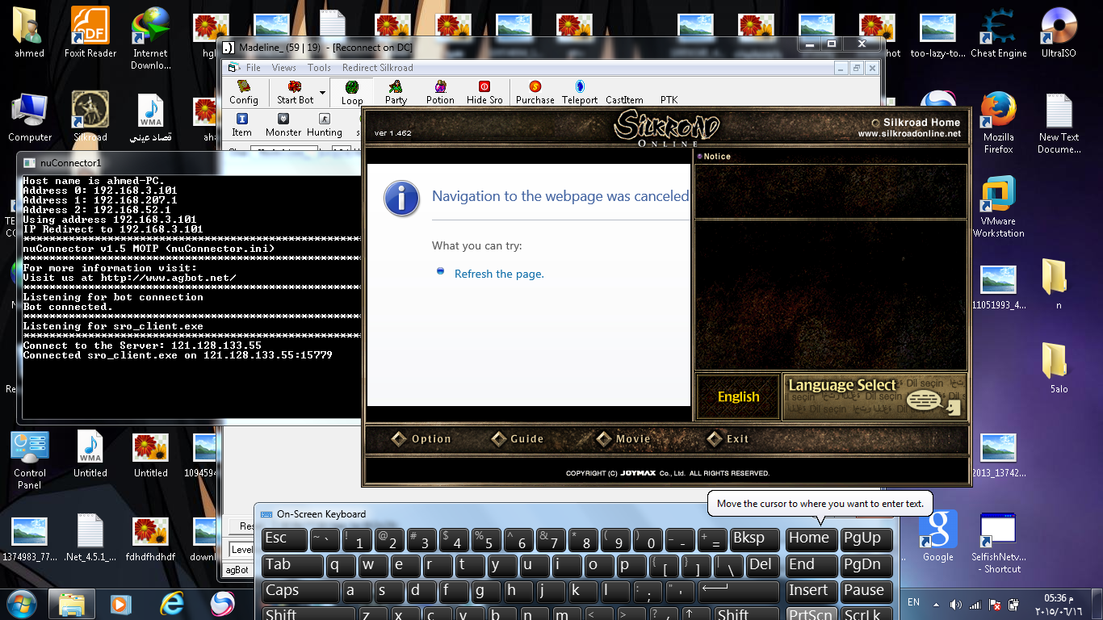Open the Purchase settings icon
Viewport: 1103px width, 620px height.
[x=535, y=93]
